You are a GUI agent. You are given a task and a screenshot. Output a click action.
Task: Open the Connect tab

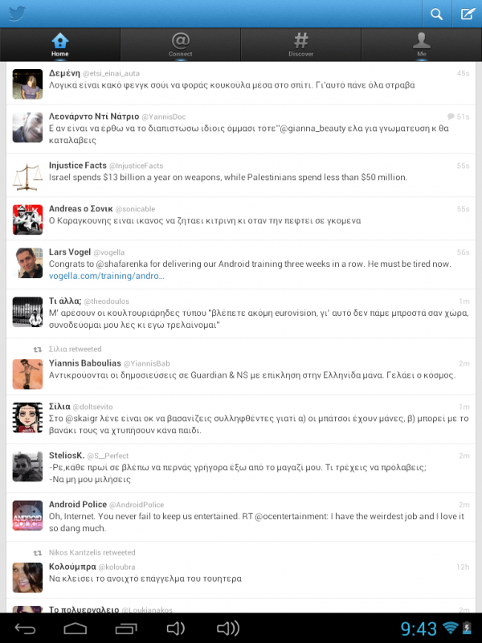(180, 45)
